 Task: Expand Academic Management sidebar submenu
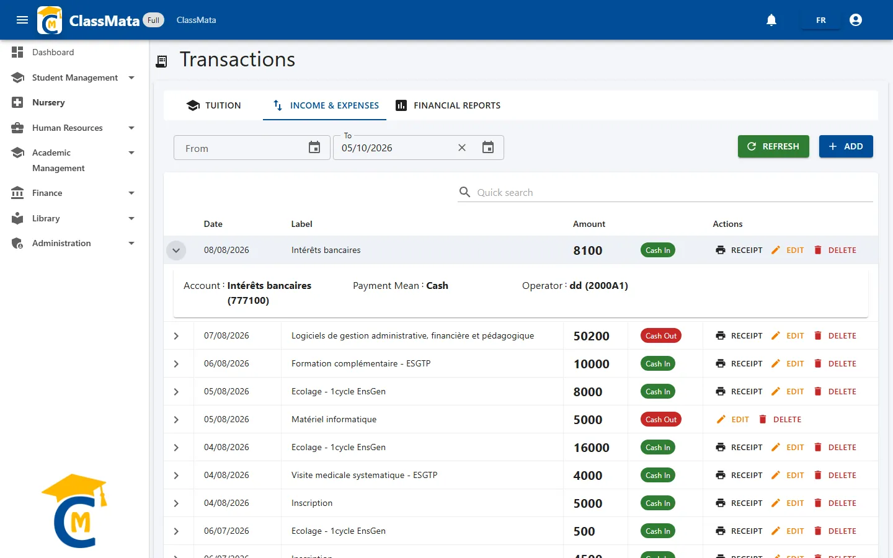tap(131, 153)
